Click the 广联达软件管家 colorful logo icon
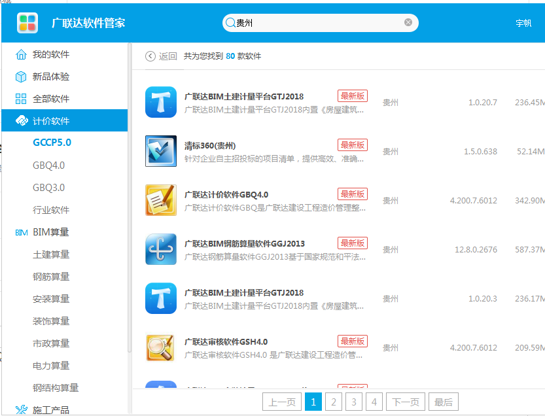The image size is (545, 416). pos(27,23)
